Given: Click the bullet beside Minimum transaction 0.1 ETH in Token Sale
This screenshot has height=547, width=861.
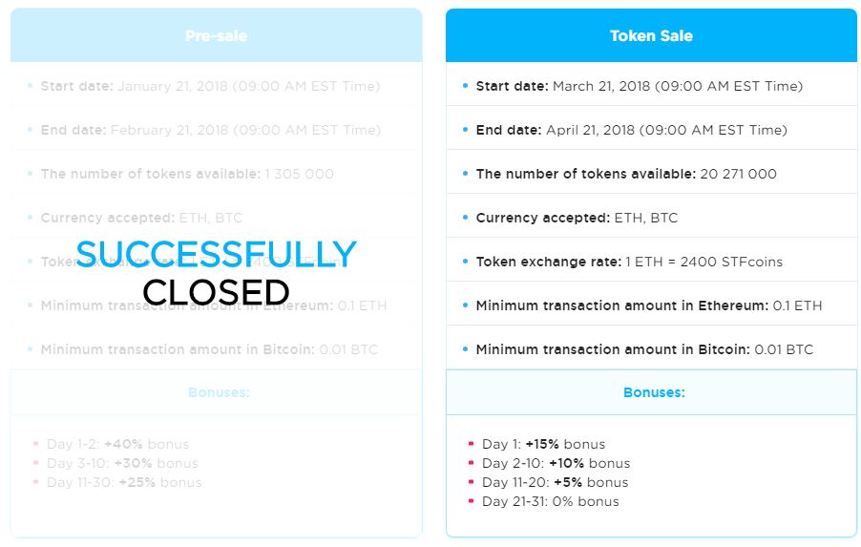Looking at the screenshot, I should [465, 305].
